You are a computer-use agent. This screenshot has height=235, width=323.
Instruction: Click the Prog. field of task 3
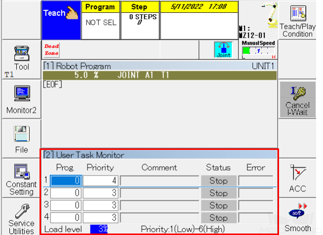pos(66,205)
